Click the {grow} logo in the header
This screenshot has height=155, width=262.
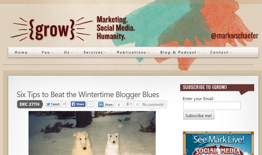click(x=52, y=29)
